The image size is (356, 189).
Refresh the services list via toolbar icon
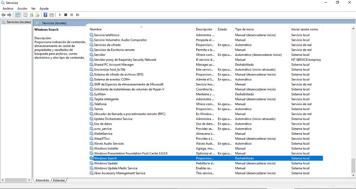pyautogui.click(x=32, y=15)
